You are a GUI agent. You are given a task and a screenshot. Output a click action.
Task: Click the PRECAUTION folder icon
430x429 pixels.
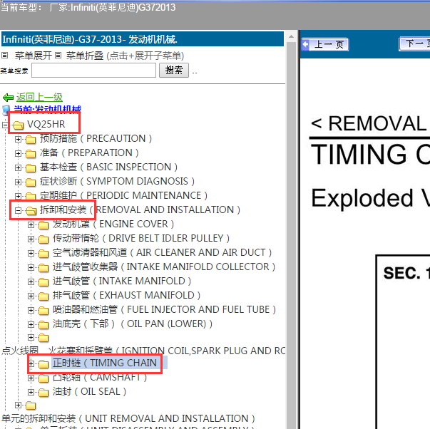31,140
